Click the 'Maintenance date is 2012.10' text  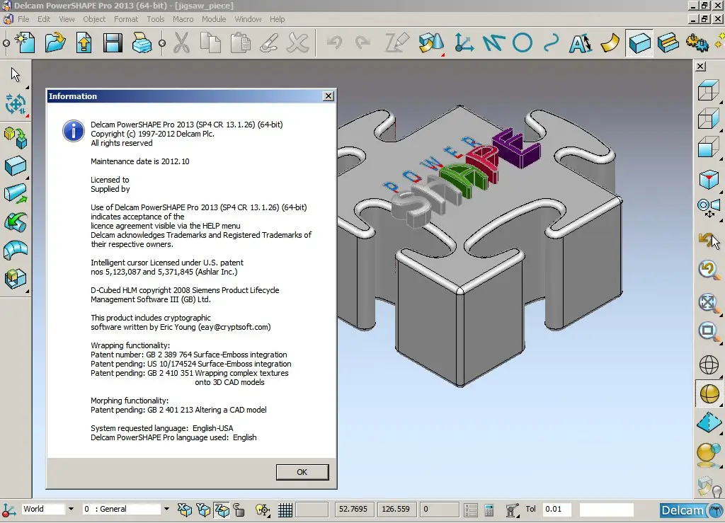coord(140,161)
